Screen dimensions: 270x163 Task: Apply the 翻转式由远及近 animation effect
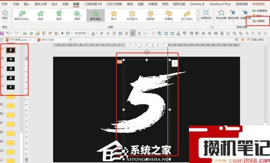click(22, 15)
